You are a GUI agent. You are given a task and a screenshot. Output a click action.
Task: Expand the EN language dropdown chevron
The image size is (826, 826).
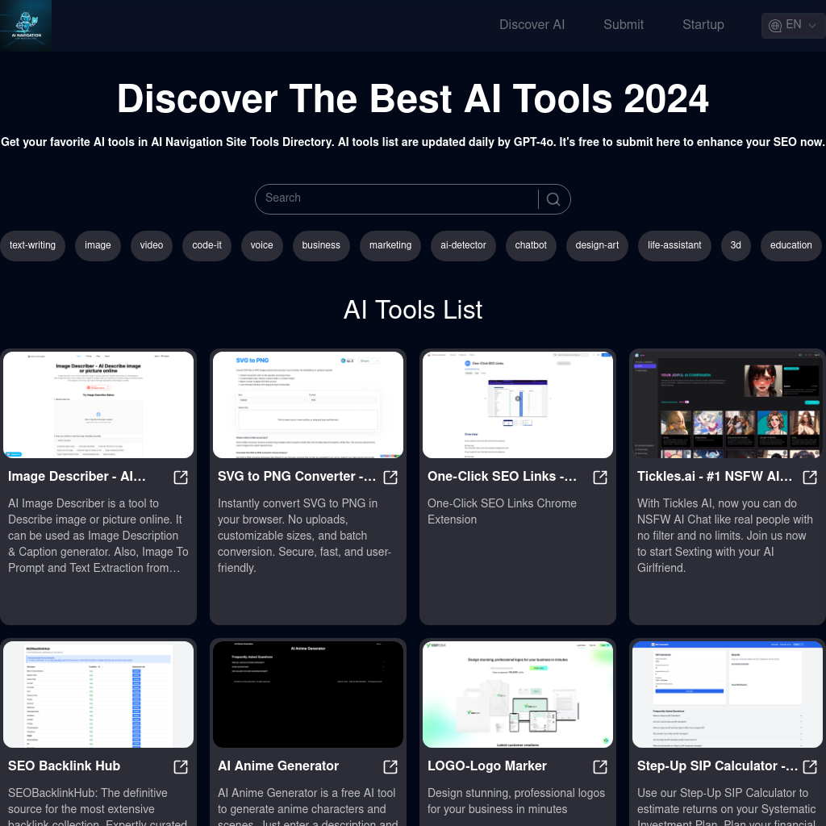tap(813, 25)
